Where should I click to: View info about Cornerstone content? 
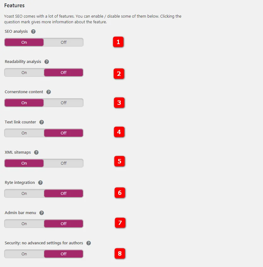pyautogui.click(x=48, y=92)
